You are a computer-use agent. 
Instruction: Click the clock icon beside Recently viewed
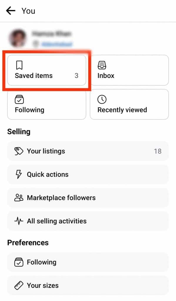pyautogui.click(x=102, y=99)
